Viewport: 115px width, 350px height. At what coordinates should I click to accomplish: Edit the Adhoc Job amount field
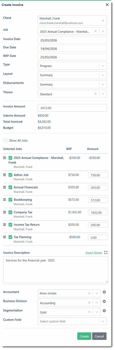pyautogui.click(x=98, y=175)
